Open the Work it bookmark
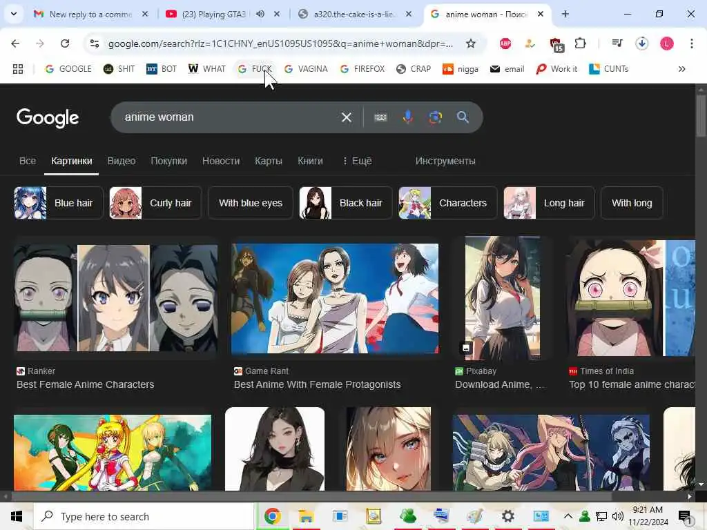The width and height of the screenshot is (707, 530). tap(556, 69)
